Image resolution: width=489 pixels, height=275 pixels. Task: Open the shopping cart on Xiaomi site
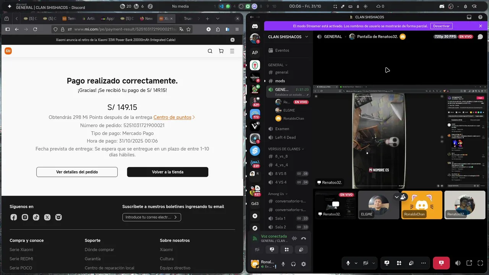pyautogui.click(x=221, y=51)
